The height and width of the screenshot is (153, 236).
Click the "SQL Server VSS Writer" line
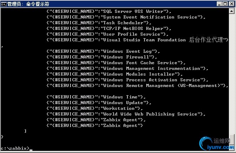click(x=109, y=11)
